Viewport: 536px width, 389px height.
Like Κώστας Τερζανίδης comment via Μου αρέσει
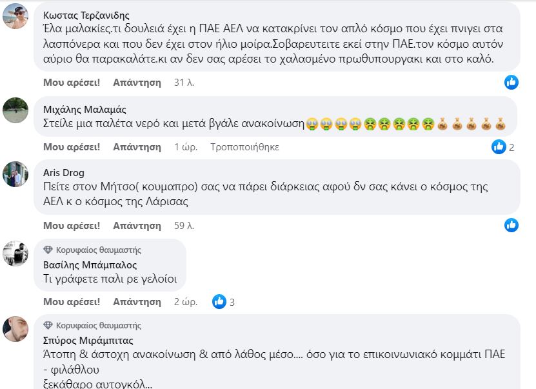(x=72, y=83)
